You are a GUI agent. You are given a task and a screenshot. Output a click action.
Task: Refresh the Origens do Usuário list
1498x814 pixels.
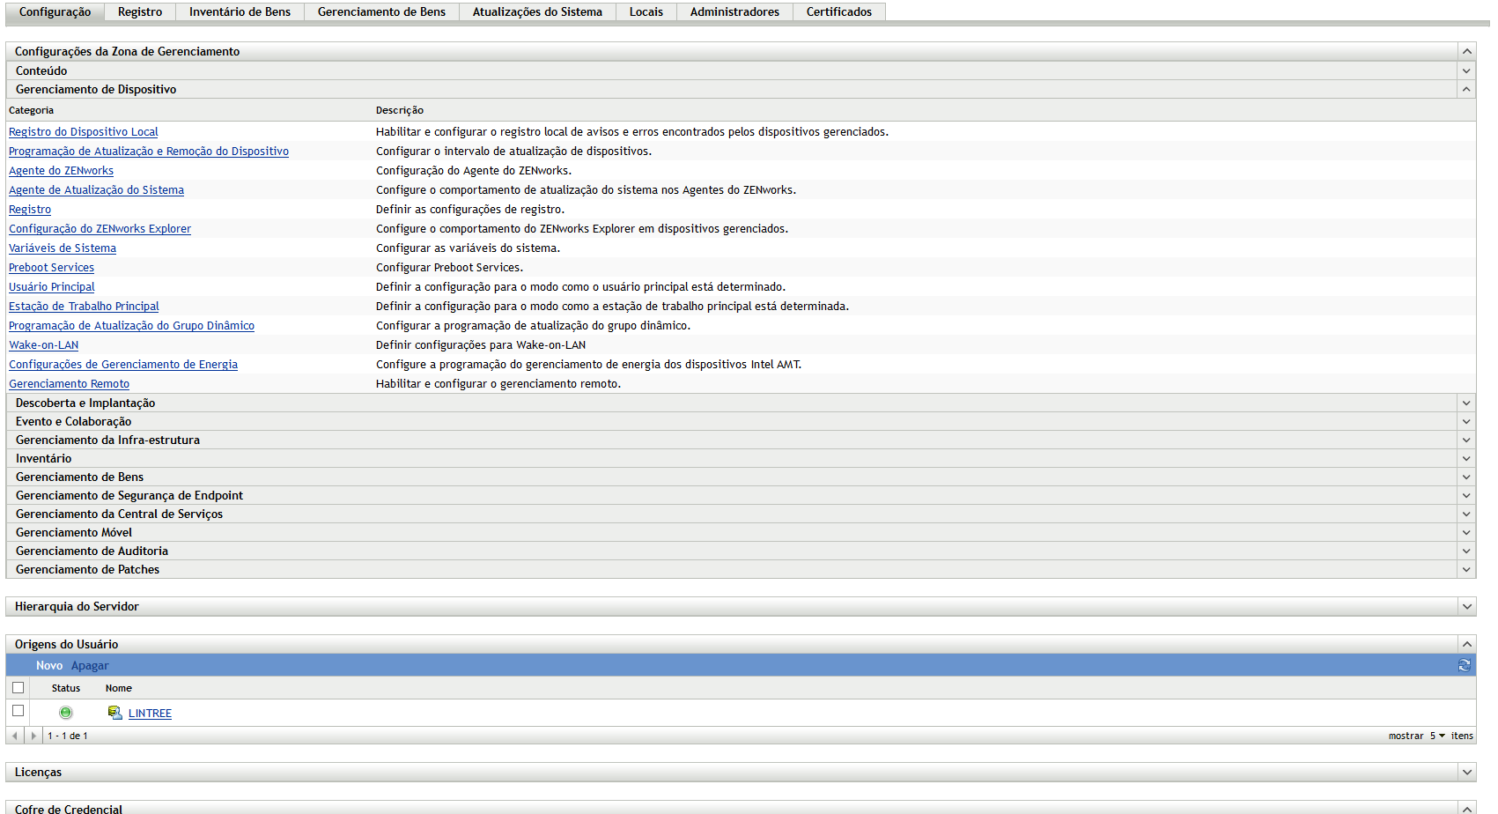[1465, 665]
